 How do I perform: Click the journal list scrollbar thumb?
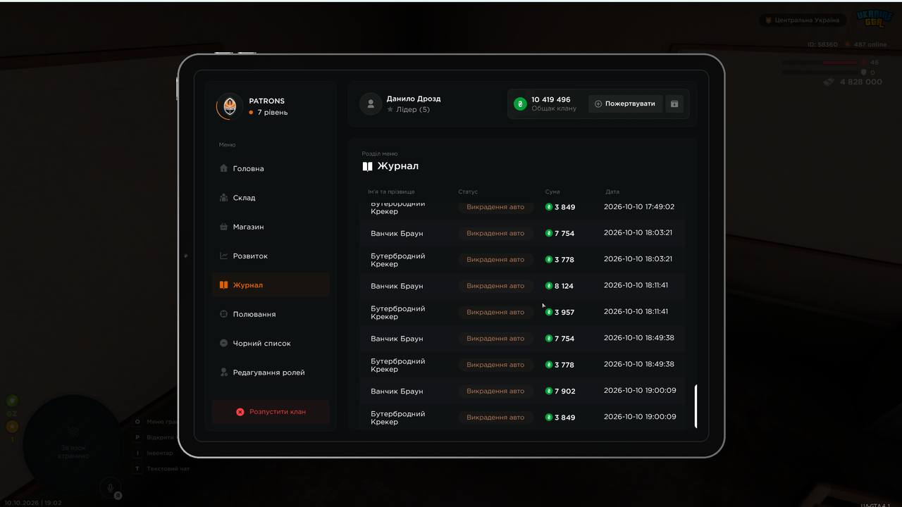(x=696, y=406)
